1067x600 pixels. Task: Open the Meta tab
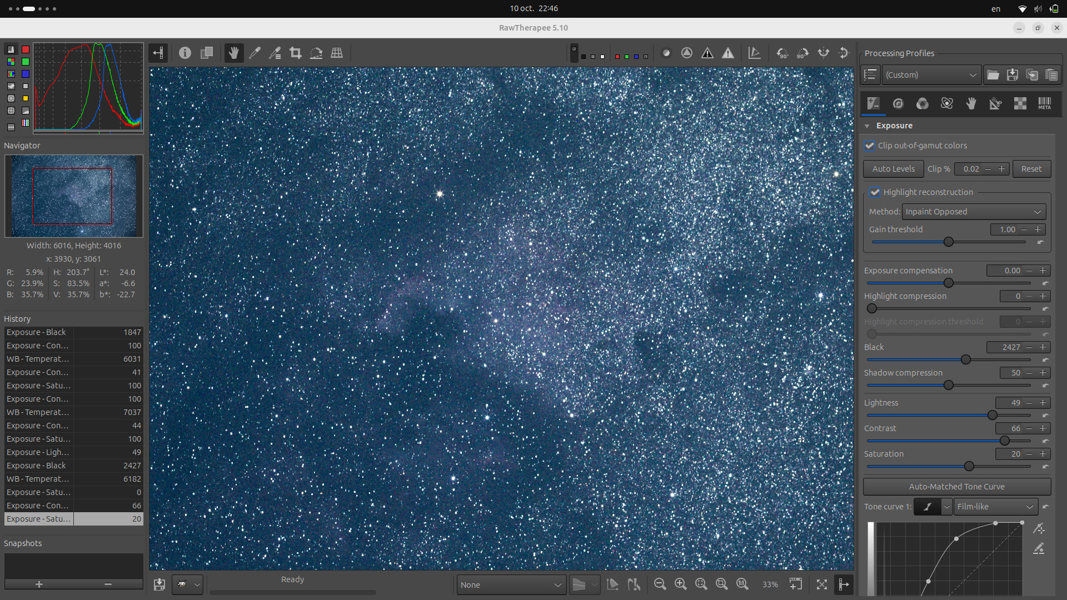pyautogui.click(x=1044, y=104)
